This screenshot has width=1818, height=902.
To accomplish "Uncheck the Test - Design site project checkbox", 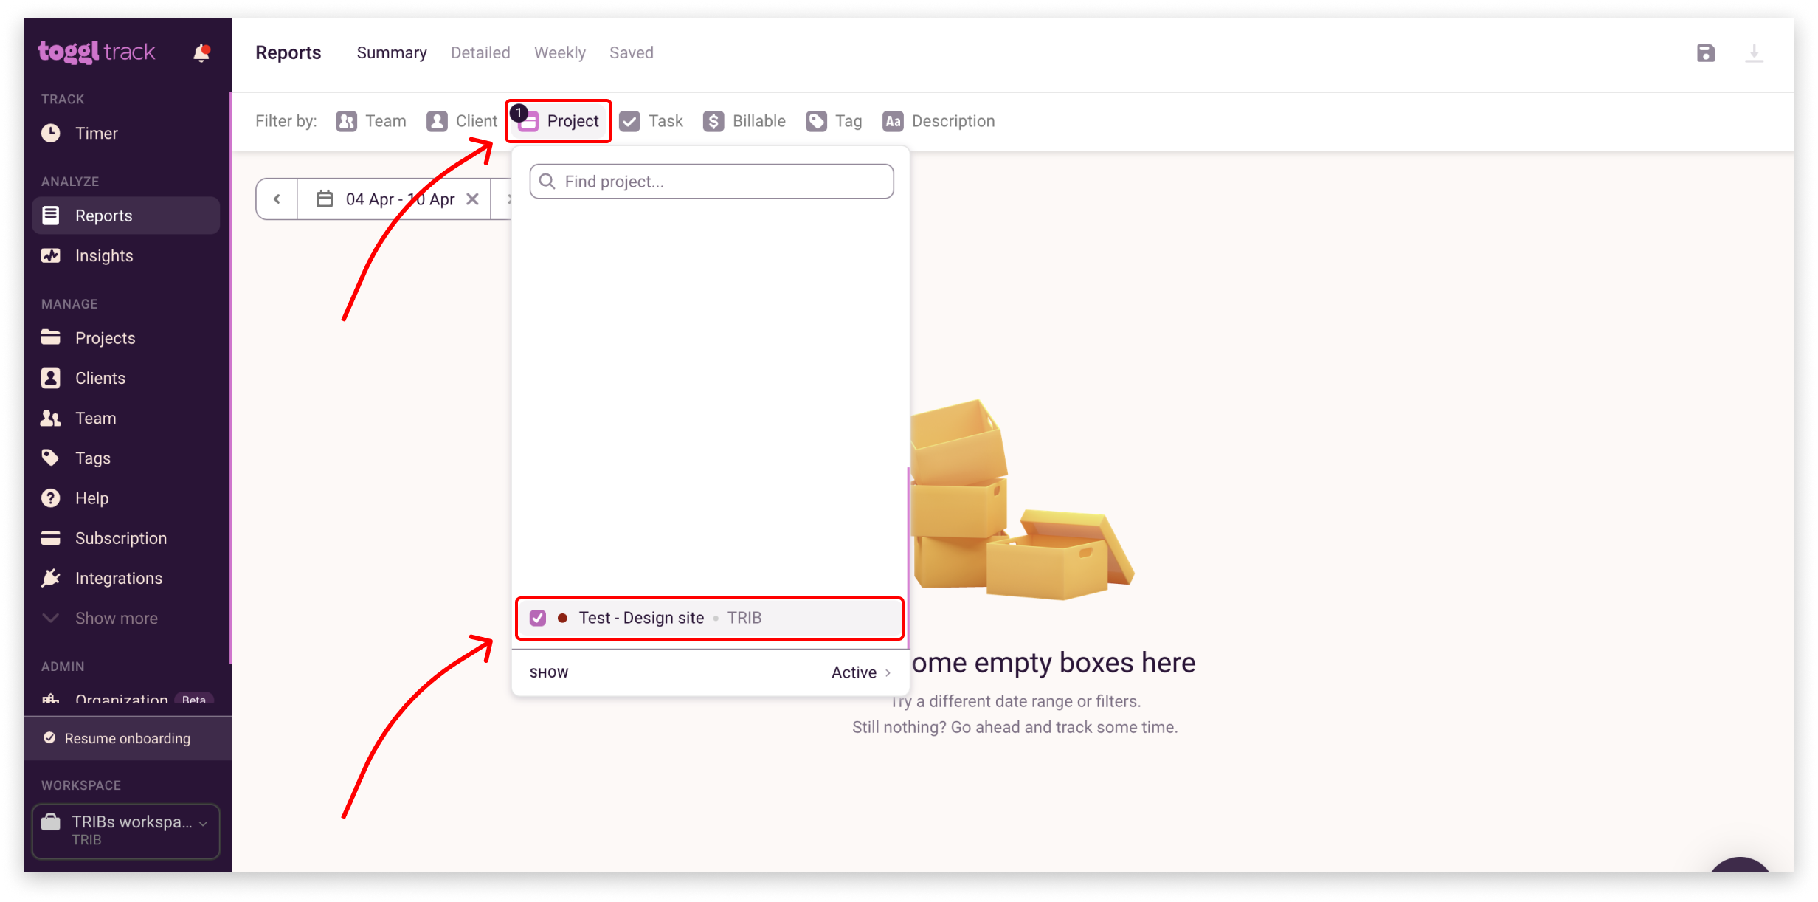I will (x=538, y=618).
